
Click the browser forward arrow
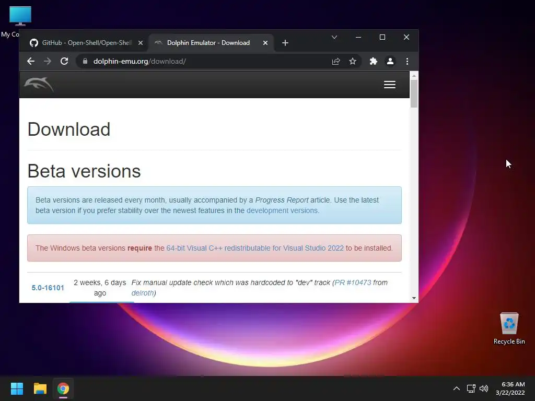48,62
